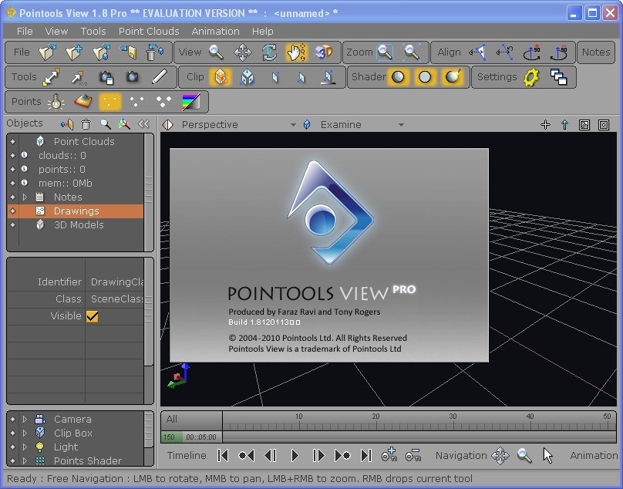Select the white marker pen tool

[160, 77]
